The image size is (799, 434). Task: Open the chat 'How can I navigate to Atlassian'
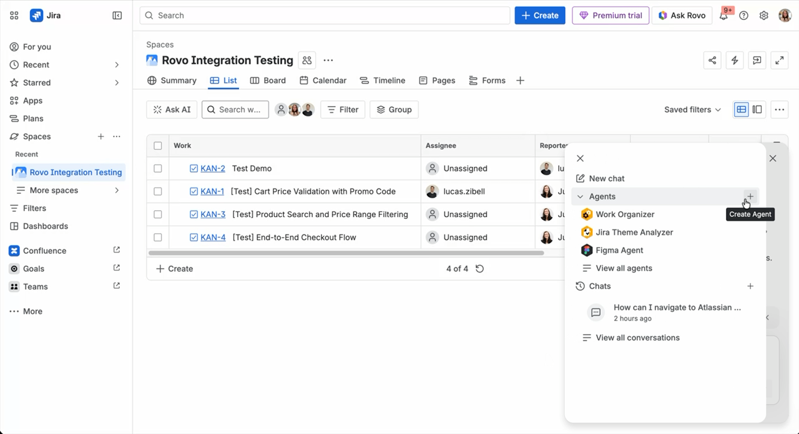pyautogui.click(x=665, y=312)
